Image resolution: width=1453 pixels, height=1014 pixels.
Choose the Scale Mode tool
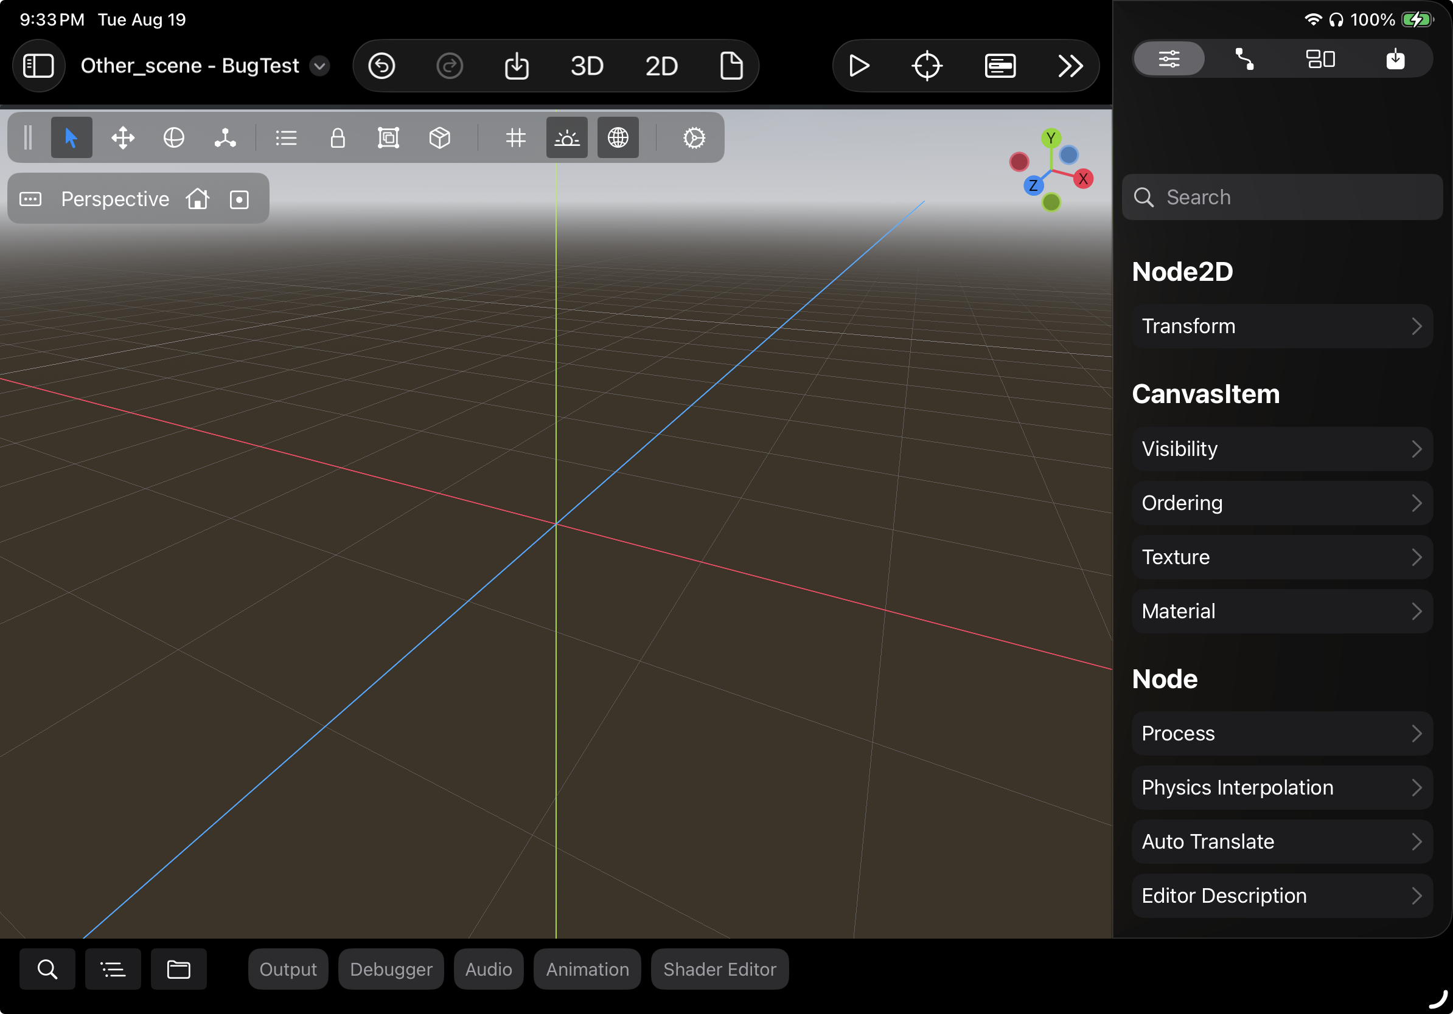(x=225, y=138)
